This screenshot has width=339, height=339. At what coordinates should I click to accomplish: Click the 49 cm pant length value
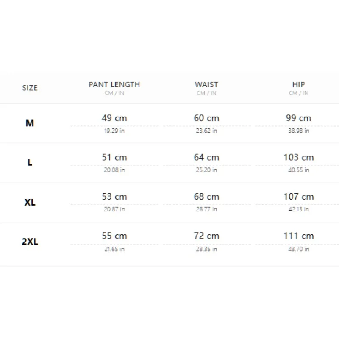pyautogui.click(x=114, y=118)
